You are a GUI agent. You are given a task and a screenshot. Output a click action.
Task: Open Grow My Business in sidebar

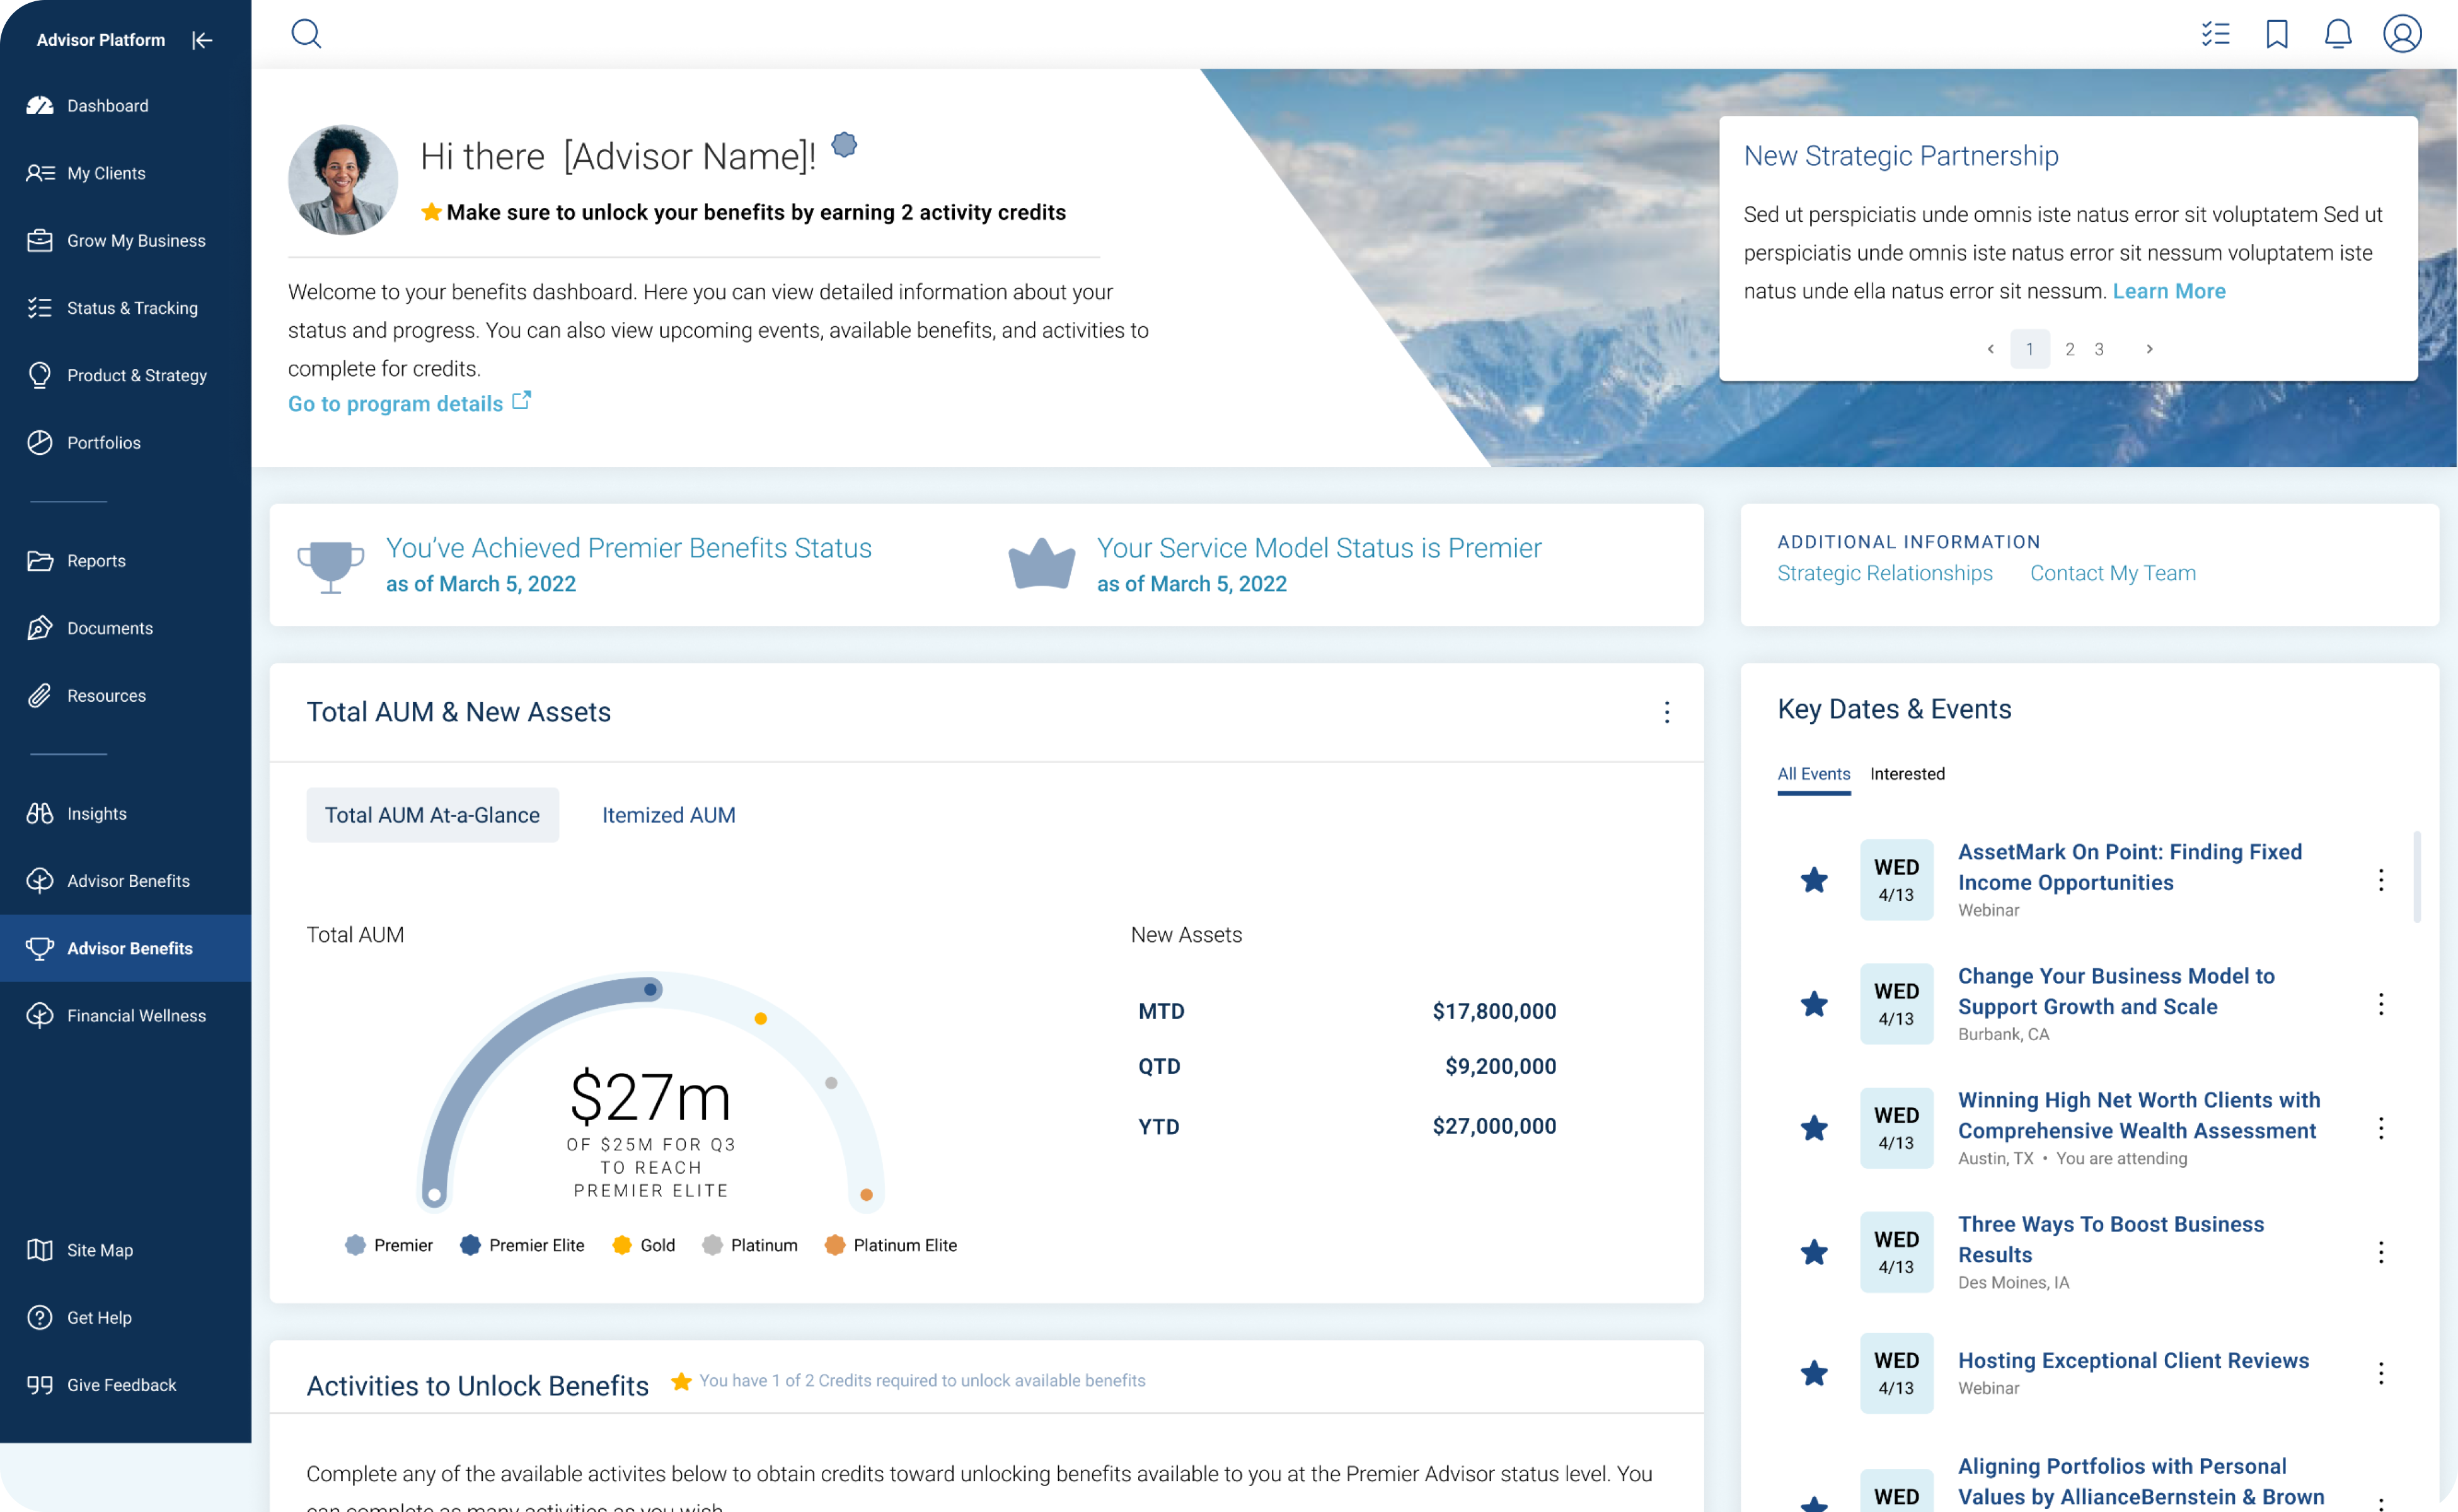(x=125, y=241)
